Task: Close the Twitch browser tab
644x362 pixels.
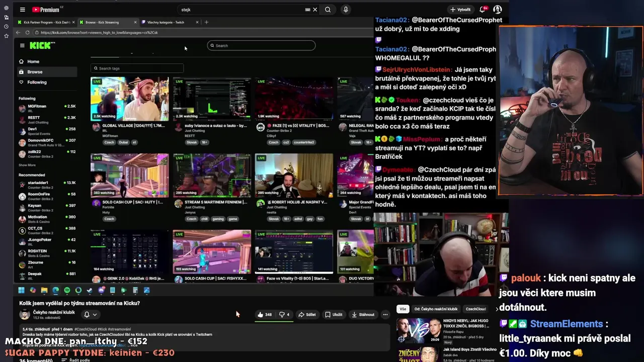Action: tap(197, 22)
